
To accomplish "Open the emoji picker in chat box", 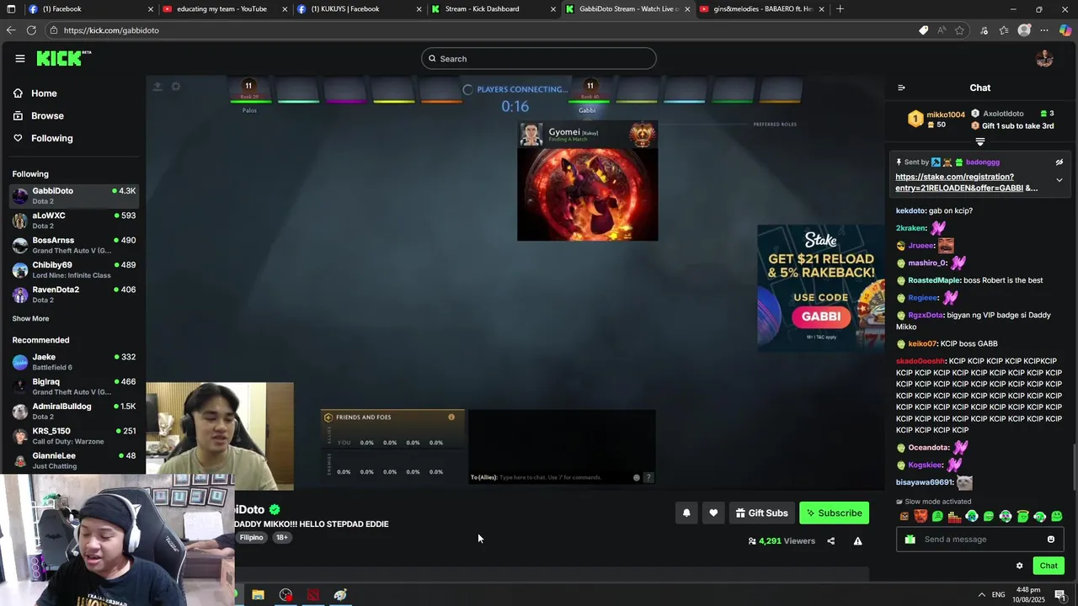I will click(1051, 540).
